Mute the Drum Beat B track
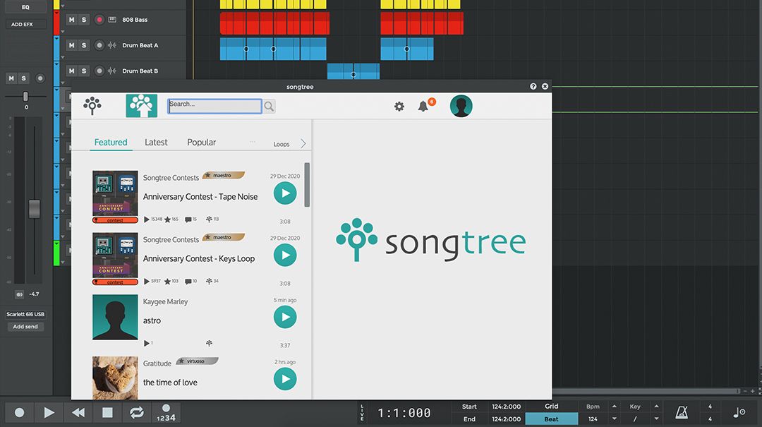 pos(71,71)
